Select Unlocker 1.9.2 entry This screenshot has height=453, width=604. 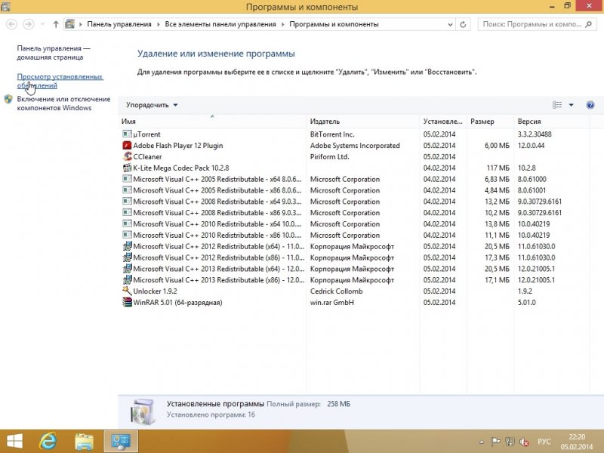(x=155, y=291)
